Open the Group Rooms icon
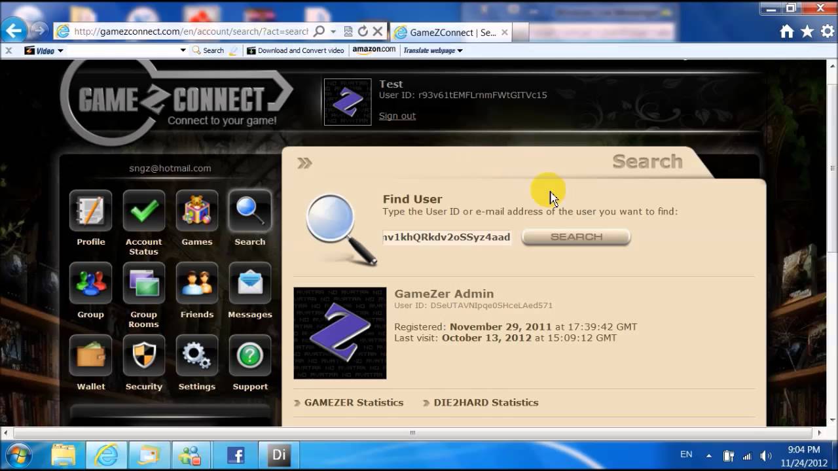Viewport: 838px width, 471px height. click(x=144, y=283)
